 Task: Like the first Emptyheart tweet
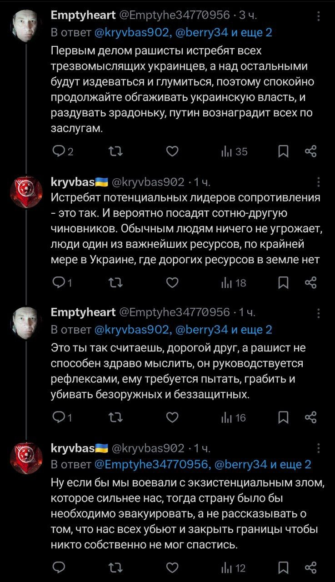click(x=172, y=151)
